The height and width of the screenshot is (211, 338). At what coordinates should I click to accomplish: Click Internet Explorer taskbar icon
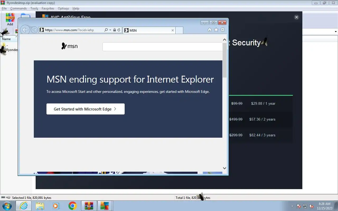click(x=24, y=206)
